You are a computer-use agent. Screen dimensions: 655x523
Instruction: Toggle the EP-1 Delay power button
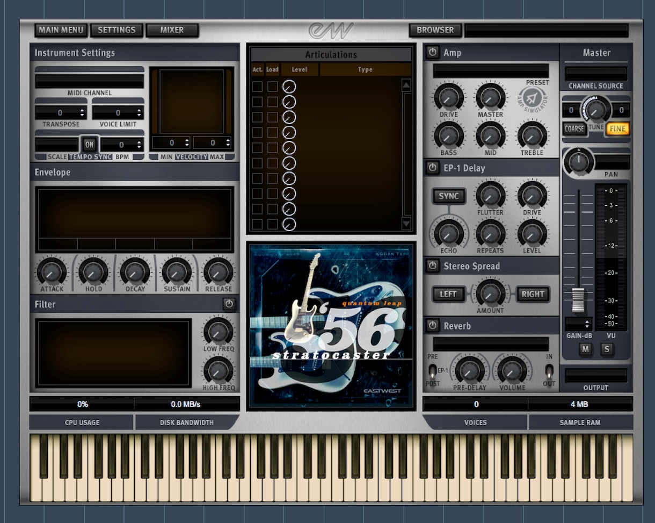tap(433, 168)
